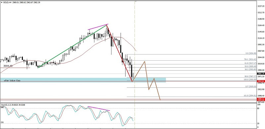Click the 3212.70 price scale value
The width and height of the screenshot is (265, 129).
261,13
